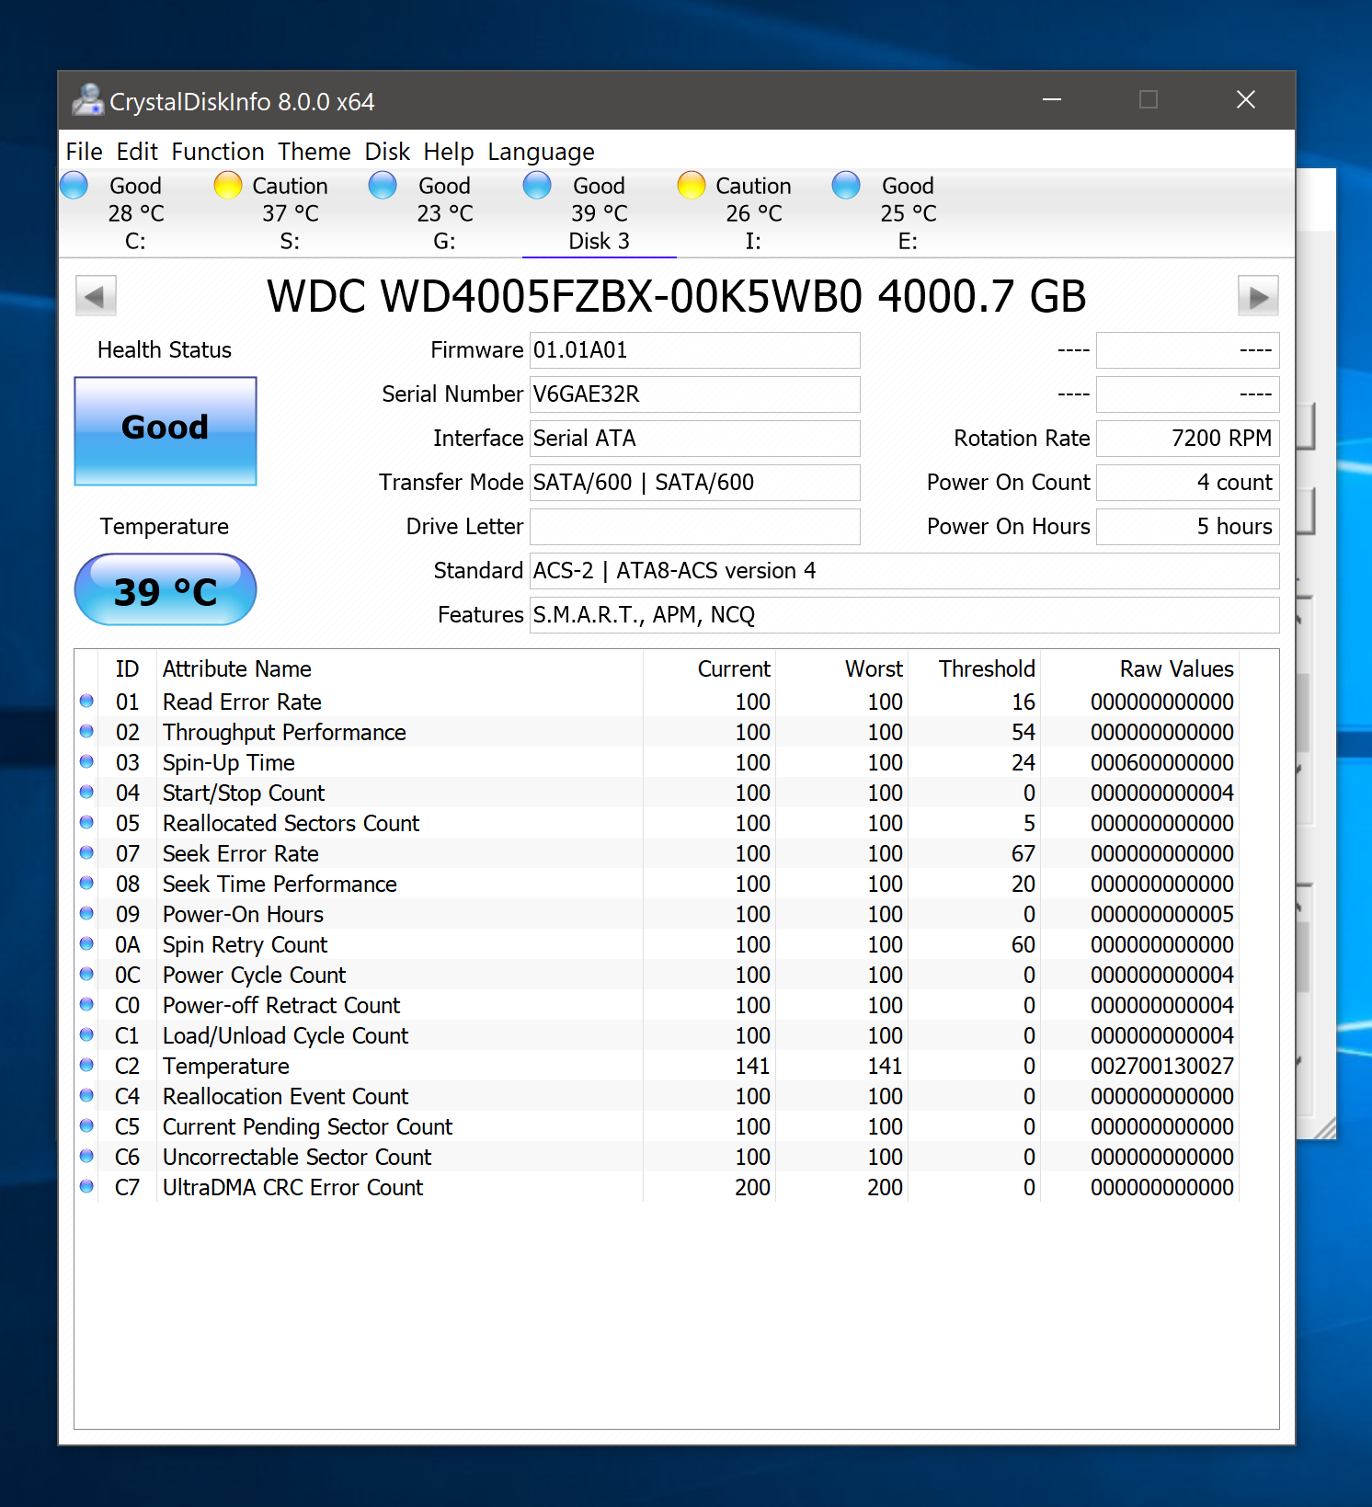Image resolution: width=1372 pixels, height=1507 pixels.
Task: Click status dot for Power-off Retract Count
Action: tap(86, 1005)
